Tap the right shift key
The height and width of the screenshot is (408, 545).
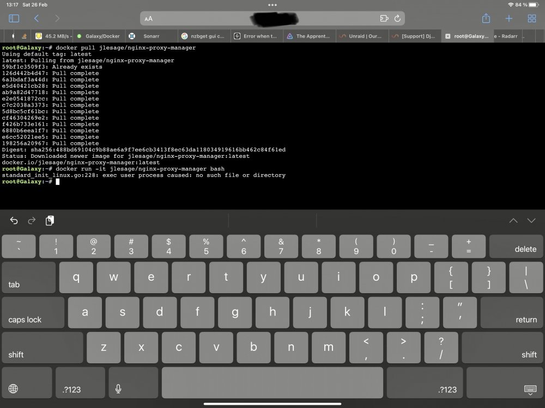click(502, 348)
